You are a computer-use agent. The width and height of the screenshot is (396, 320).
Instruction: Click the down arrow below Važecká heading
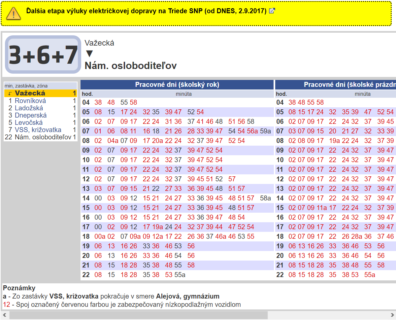[89, 54]
